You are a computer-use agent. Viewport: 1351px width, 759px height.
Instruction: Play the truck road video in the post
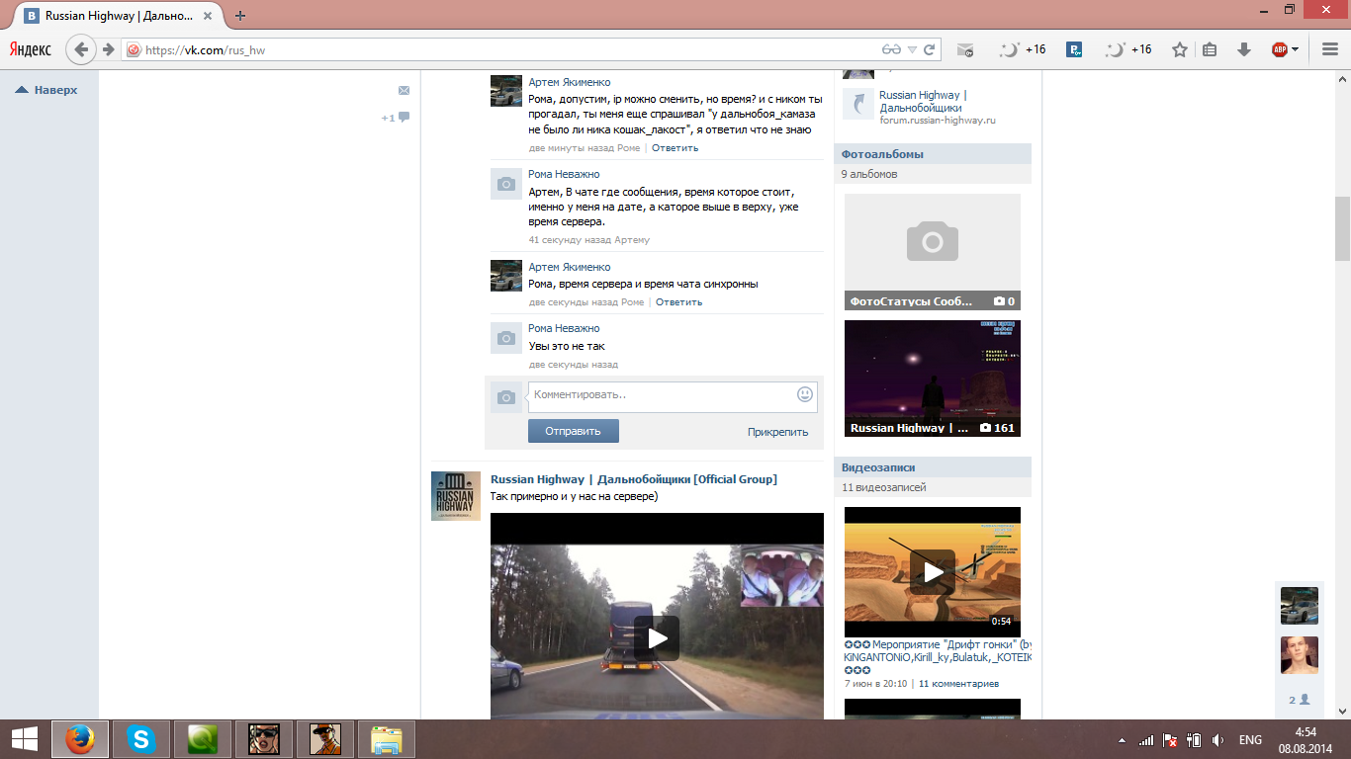pyautogui.click(x=657, y=638)
